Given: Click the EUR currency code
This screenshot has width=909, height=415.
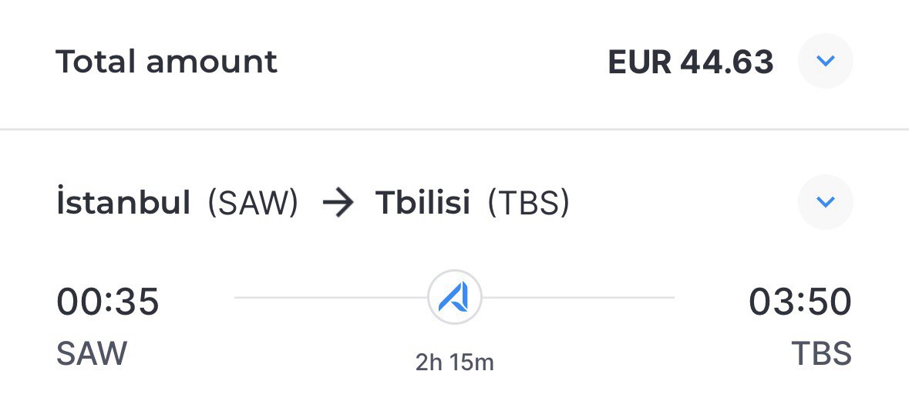Looking at the screenshot, I should pos(639,62).
